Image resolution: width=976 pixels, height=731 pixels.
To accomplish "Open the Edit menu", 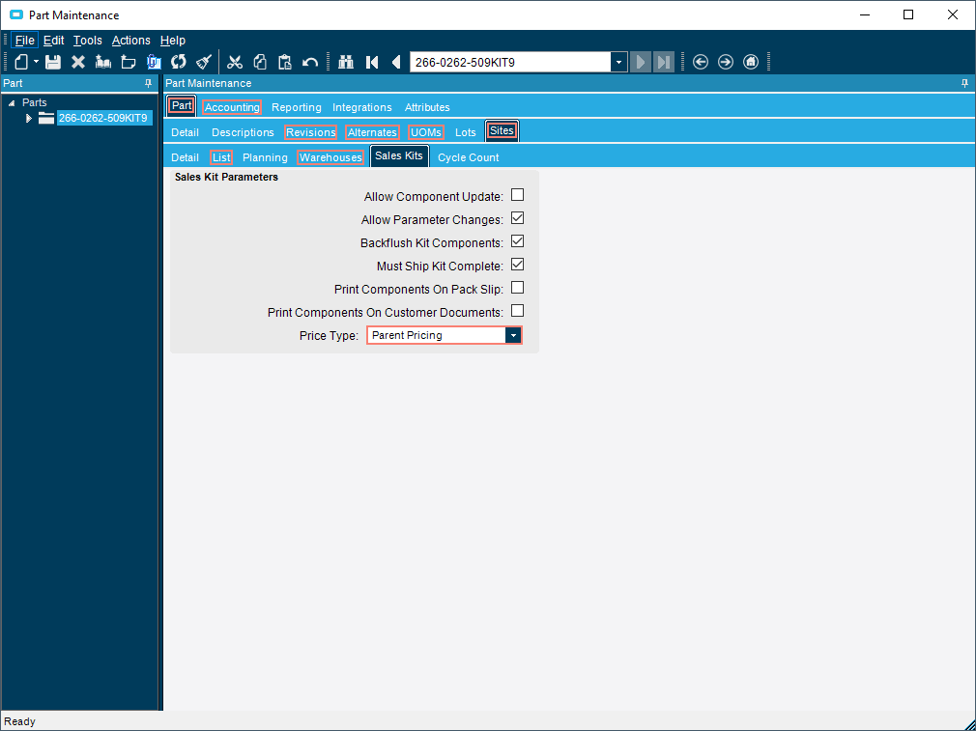I will coord(53,40).
